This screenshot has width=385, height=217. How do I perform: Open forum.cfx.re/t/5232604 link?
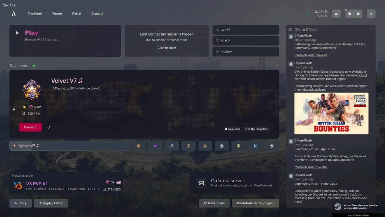click(x=310, y=167)
